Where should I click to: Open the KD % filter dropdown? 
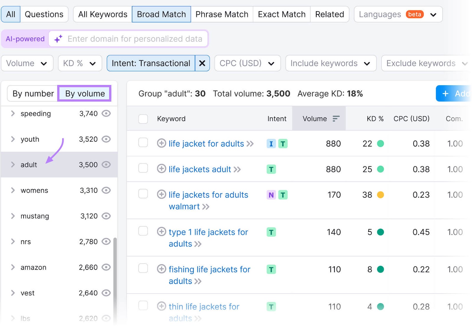(x=80, y=63)
